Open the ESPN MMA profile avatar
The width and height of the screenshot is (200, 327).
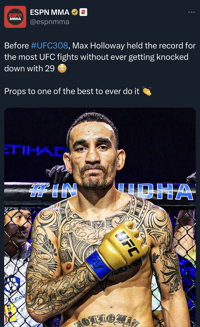point(15,17)
